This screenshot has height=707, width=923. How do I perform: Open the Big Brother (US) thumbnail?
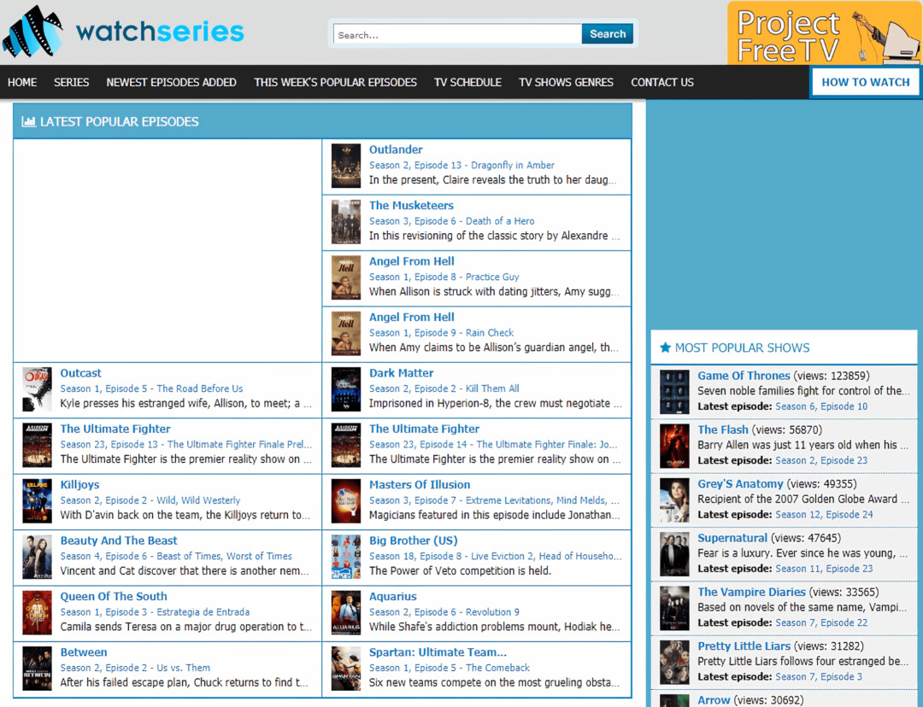(x=346, y=557)
